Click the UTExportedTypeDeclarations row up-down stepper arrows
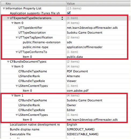The width and height of the screenshot is (131, 139). pos(62,18)
